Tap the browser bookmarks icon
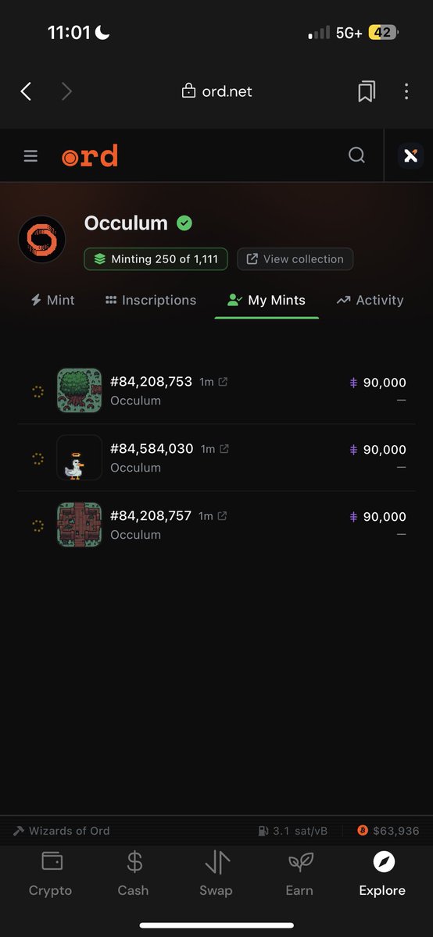This screenshot has height=937, width=433. click(x=366, y=91)
